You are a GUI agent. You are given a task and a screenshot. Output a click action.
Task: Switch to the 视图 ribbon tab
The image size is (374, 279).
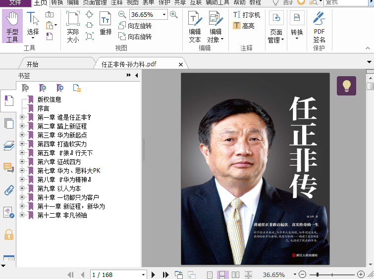click(x=132, y=2)
